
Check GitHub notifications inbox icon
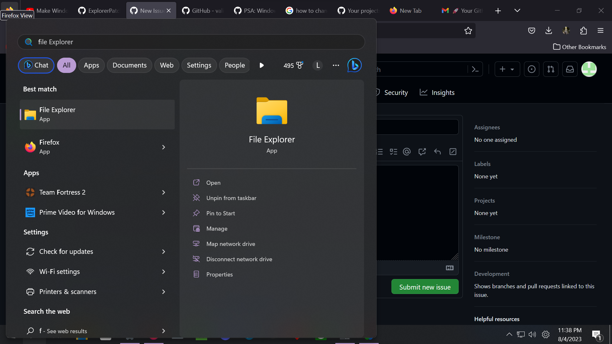[570, 69]
